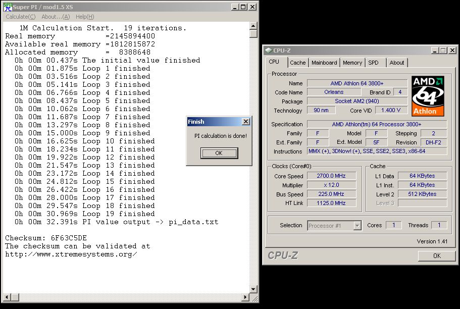Viewport: 460px width, 309px height.
Task: Click the L1 Data value '64 KBytes'
Action: 422,176
